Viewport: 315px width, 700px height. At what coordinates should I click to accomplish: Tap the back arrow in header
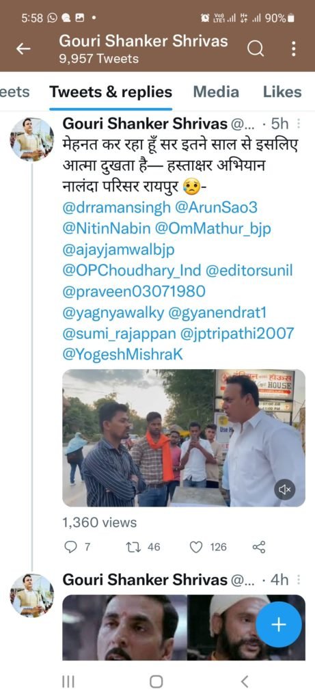coord(23,49)
